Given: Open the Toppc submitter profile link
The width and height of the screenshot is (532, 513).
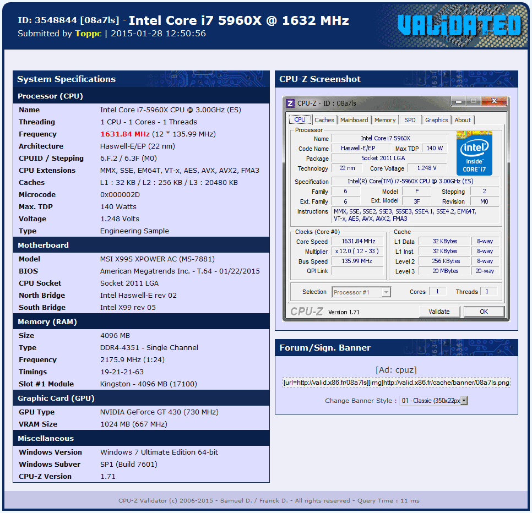Looking at the screenshot, I should coord(88,34).
